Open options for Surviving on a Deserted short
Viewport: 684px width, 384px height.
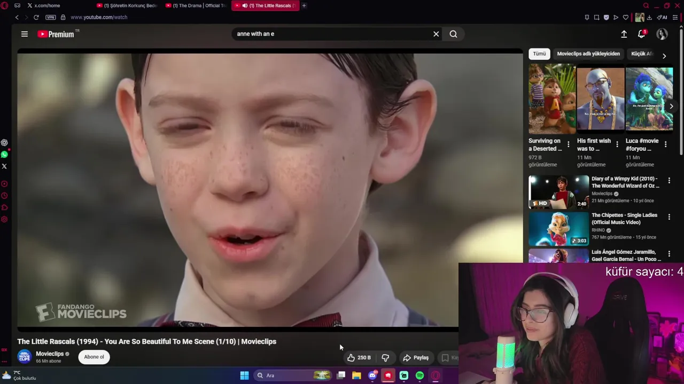pos(568,145)
